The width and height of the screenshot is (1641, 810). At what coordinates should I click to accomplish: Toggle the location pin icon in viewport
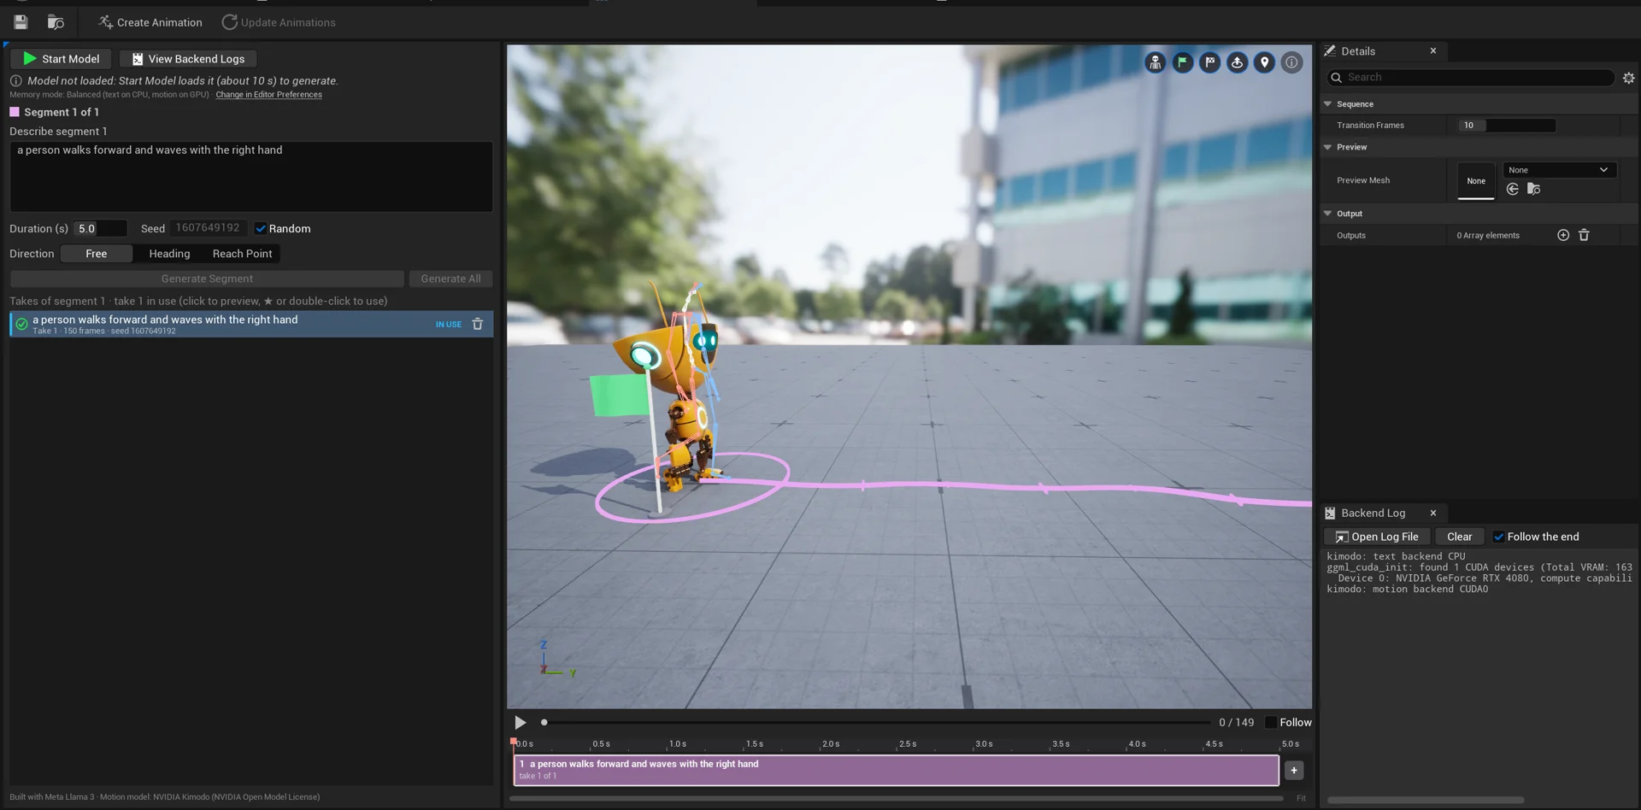pos(1264,62)
